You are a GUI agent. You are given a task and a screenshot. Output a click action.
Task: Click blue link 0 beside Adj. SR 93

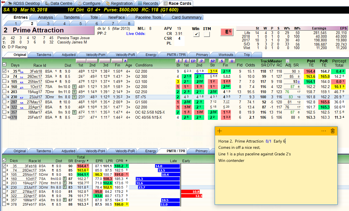298,82
